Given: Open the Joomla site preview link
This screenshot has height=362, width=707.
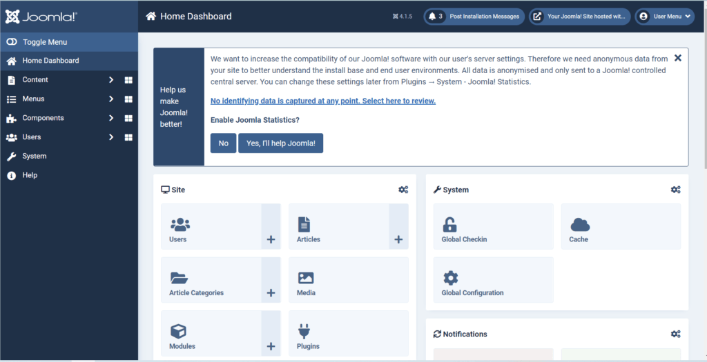Looking at the screenshot, I should [579, 17].
